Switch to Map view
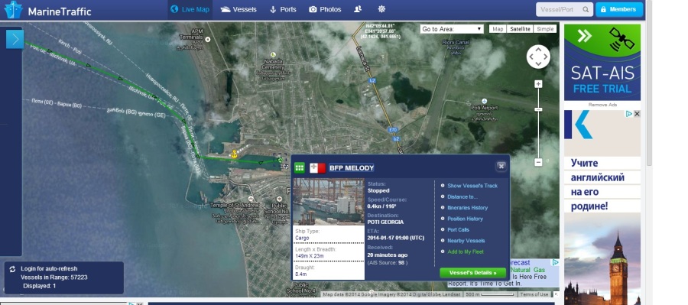The width and height of the screenshot is (688, 305). click(x=498, y=29)
